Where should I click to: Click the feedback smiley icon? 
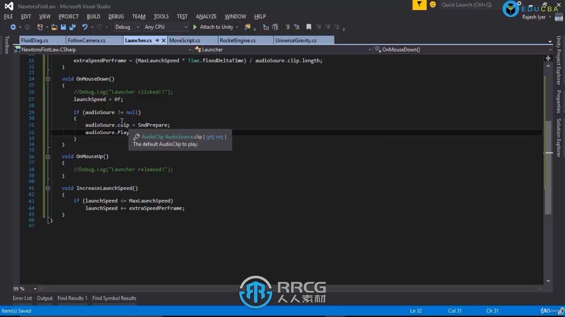(x=433, y=4)
